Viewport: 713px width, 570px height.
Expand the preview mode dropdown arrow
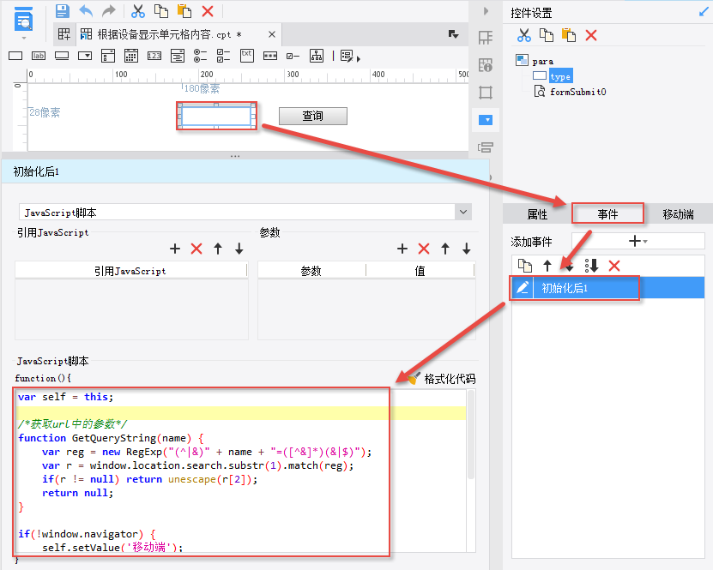pyautogui.click(x=24, y=39)
